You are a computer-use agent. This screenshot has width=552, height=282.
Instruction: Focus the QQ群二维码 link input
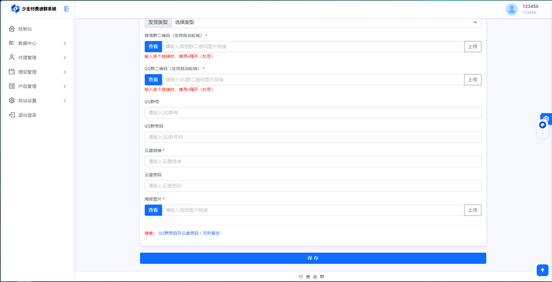pyautogui.click(x=313, y=79)
